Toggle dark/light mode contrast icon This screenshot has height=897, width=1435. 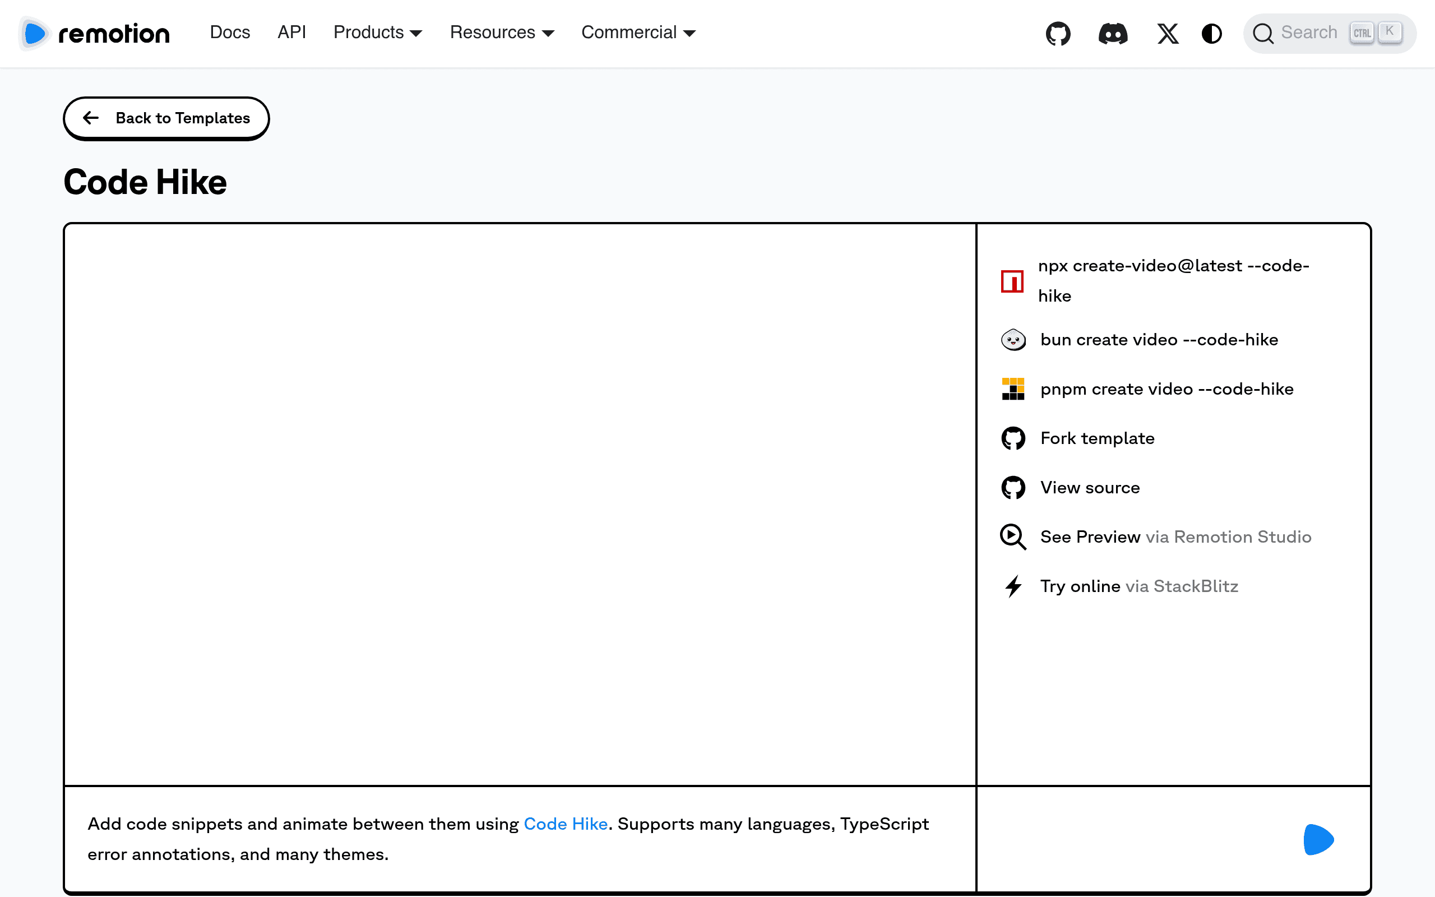coord(1211,33)
